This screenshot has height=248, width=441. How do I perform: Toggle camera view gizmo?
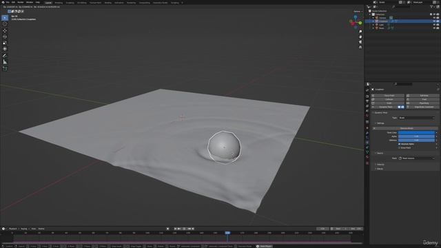360,42
